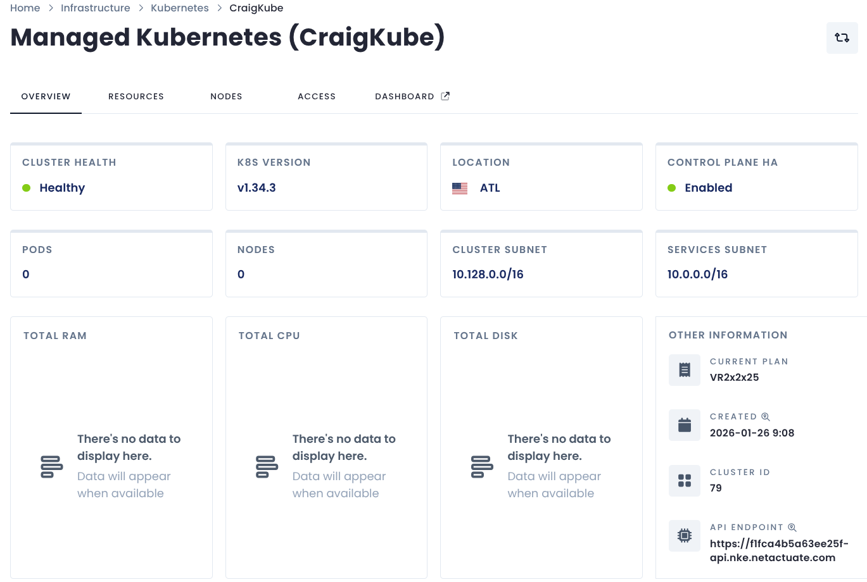This screenshot has height=582, width=867.
Task: Click the magnifier icon next to API Endpoint label
Action: [792, 527]
